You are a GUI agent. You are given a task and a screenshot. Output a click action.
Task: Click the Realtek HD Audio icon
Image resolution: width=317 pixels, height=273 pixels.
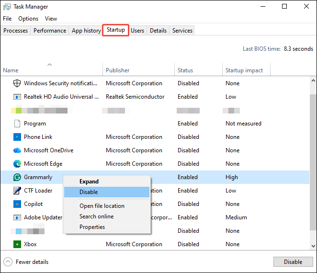click(17, 97)
